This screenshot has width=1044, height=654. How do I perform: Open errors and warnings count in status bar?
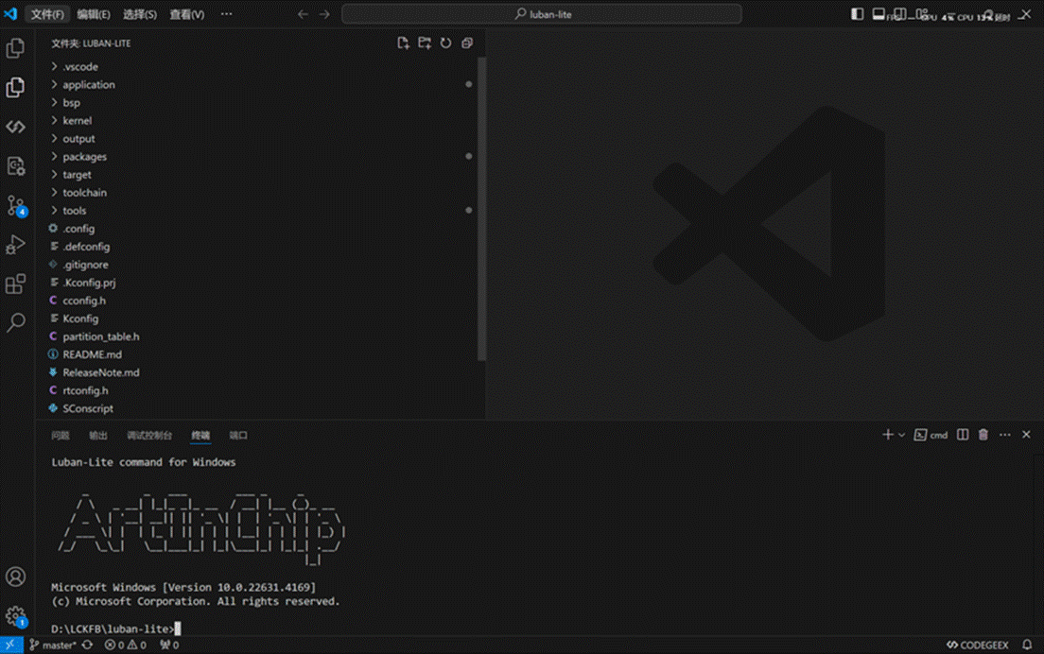(126, 645)
